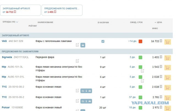Click 3 дн. delivery term

click(x=133, y=57)
